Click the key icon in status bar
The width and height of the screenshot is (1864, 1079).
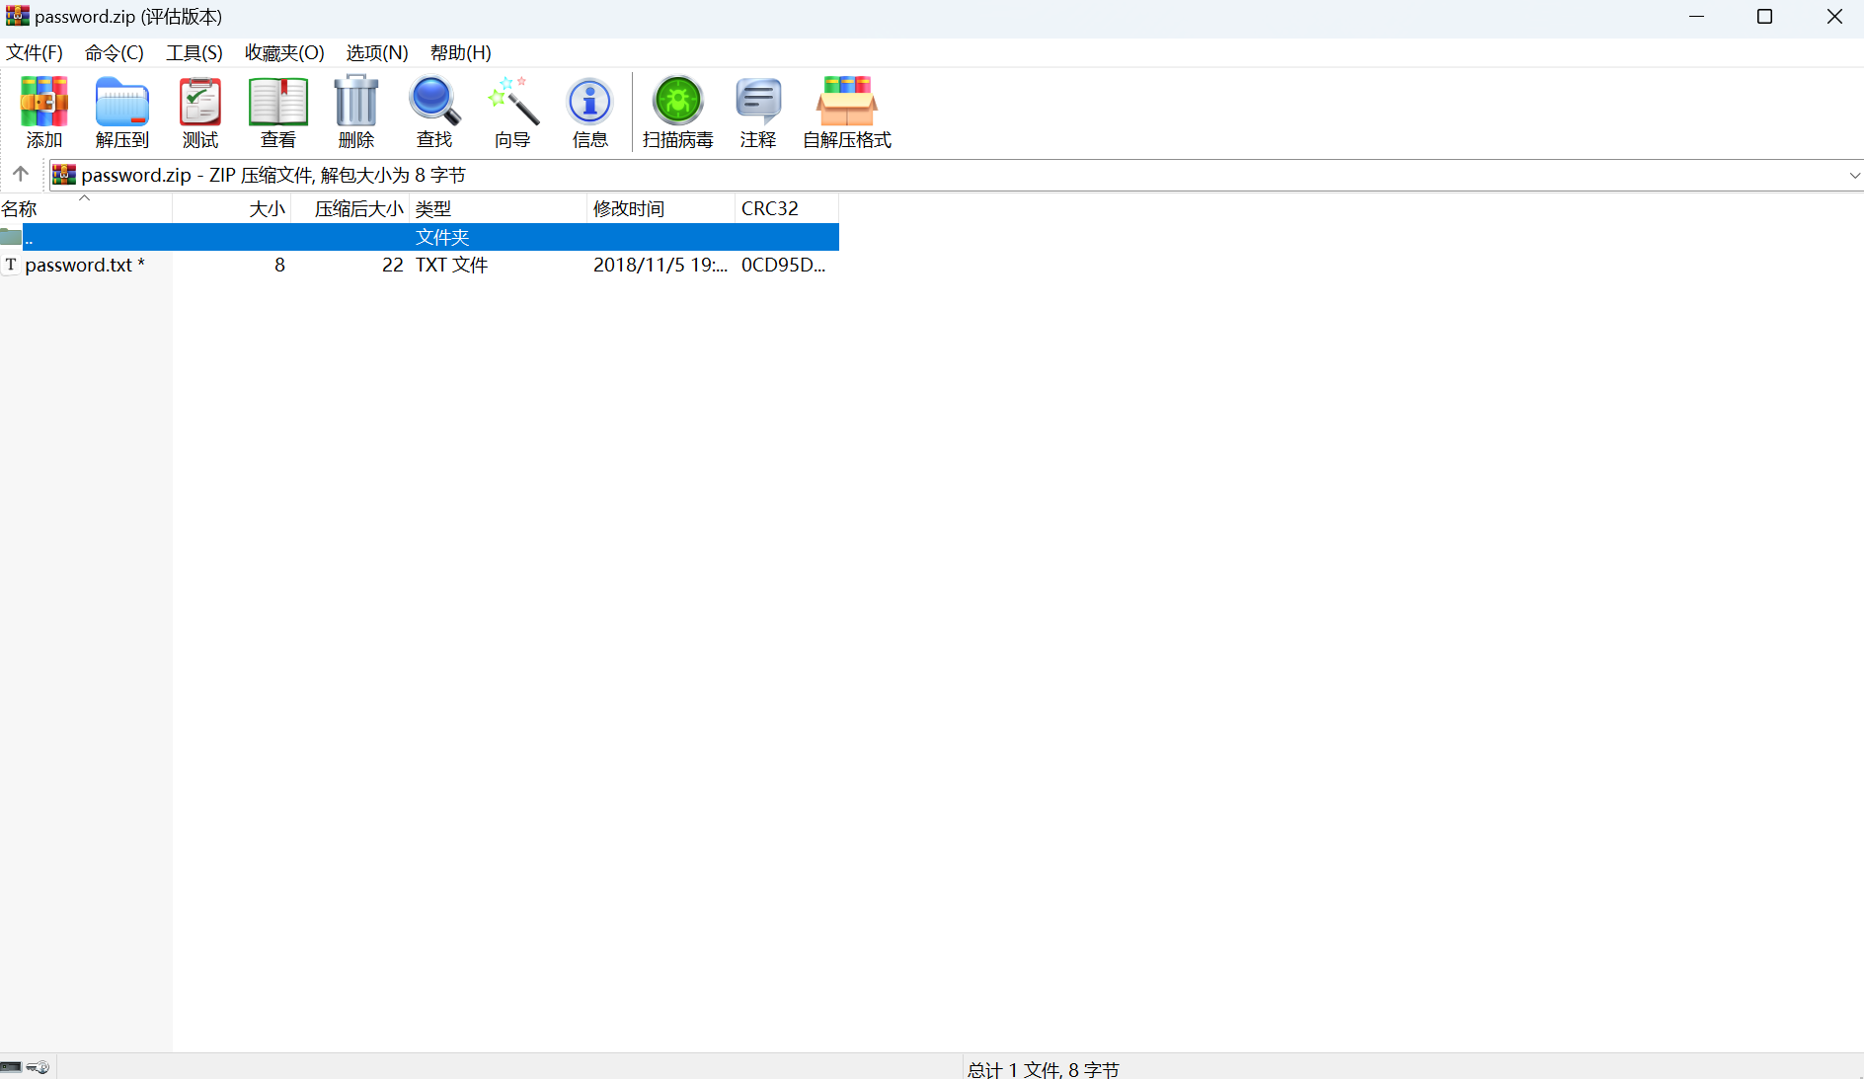pos(38,1067)
